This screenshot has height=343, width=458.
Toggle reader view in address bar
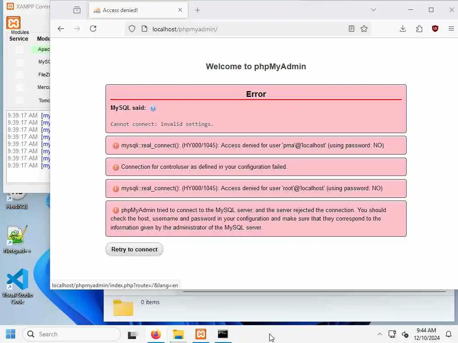[x=352, y=29]
